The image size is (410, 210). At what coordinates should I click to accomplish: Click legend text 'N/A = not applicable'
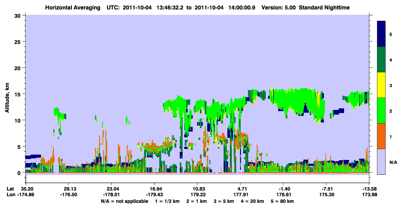click(124, 201)
